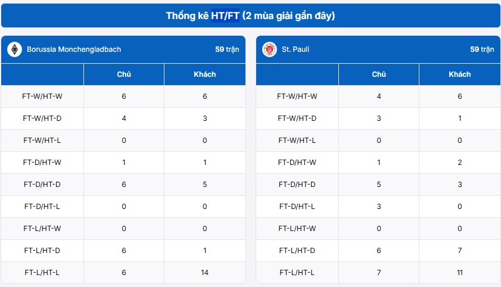This screenshot has width=501, height=287.
Task: Select 'Chủ' column header in St. Pauli table
Action: [379, 74]
